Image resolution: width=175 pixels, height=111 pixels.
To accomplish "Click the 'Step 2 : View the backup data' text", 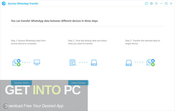I will coord(87,42).
